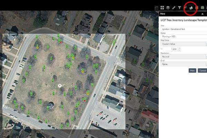Open the basemap gallery grid icon

162,7
